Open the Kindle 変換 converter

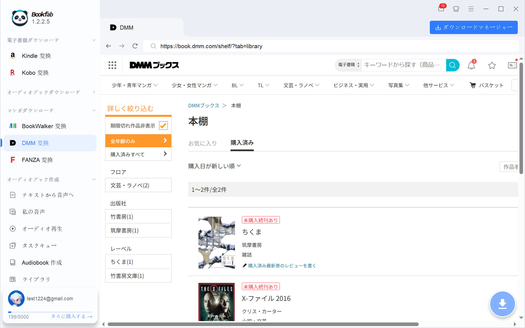36,56
